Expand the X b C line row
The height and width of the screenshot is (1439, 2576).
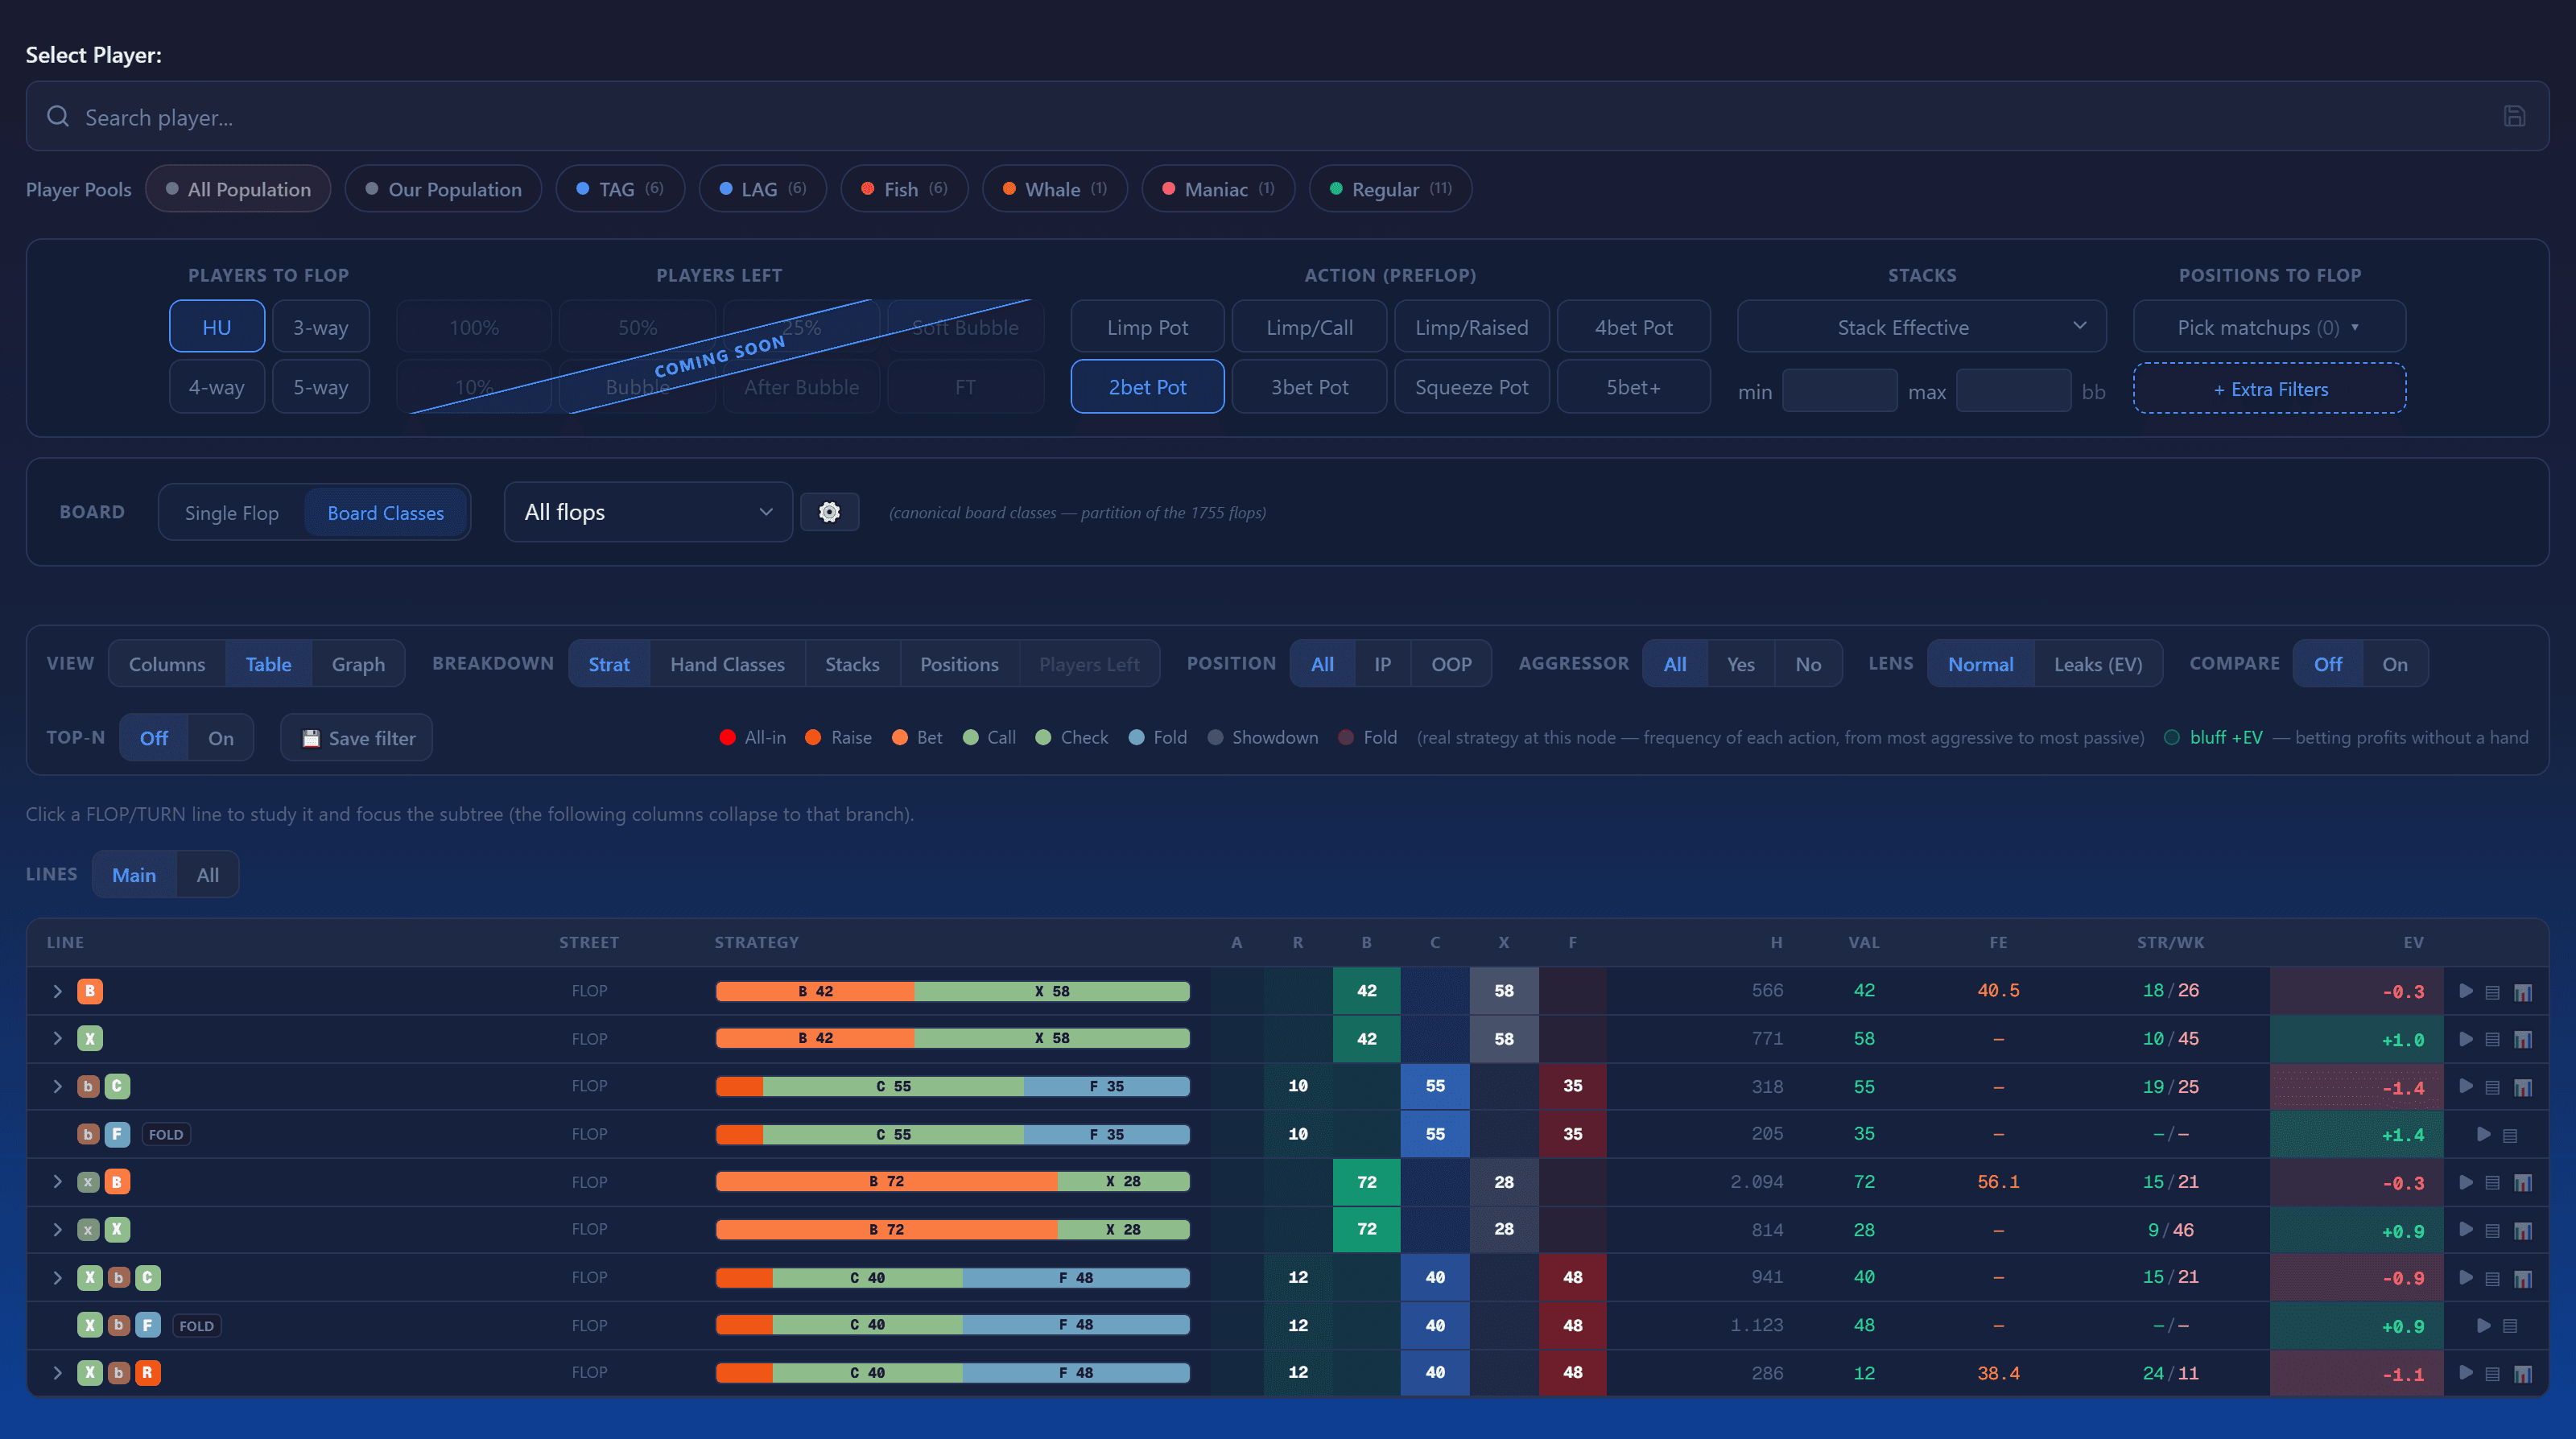[x=58, y=1277]
